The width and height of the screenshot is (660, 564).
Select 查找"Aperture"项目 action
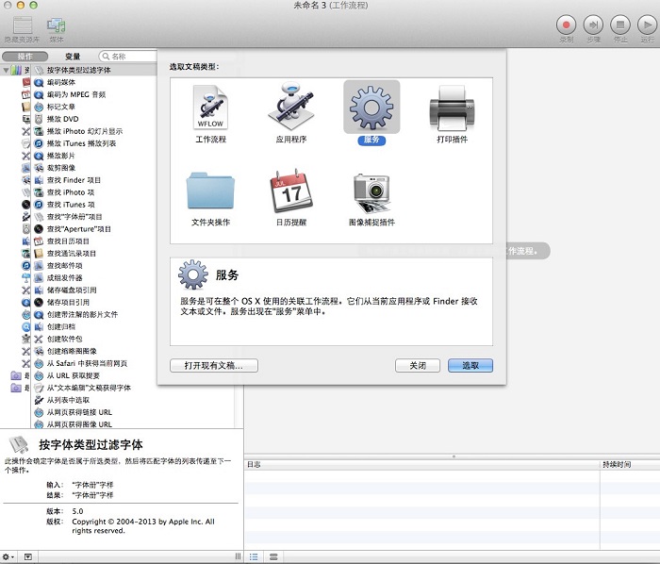pyautogui.click(x=94, y=229)
